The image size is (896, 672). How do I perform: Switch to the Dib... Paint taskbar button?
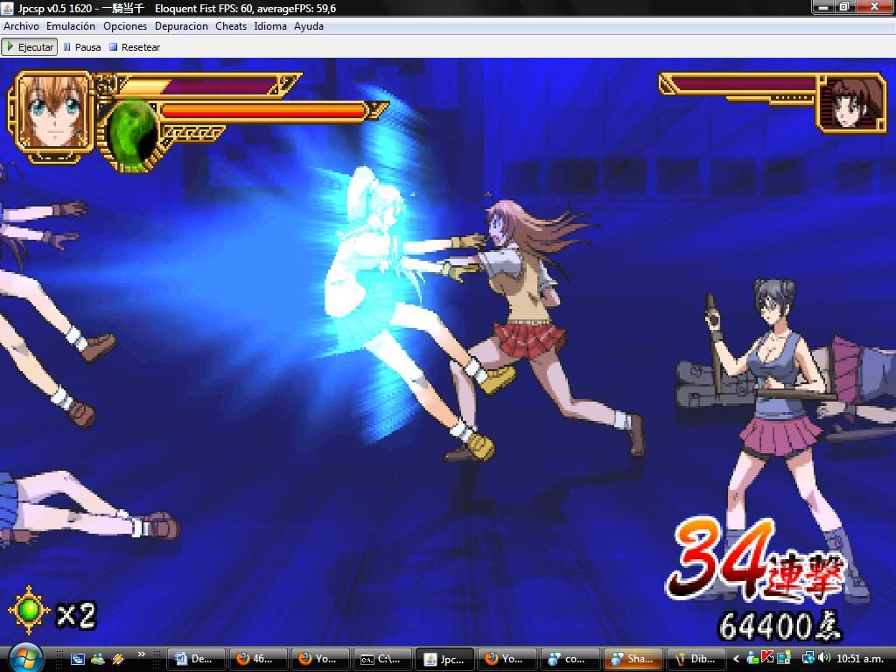pyautogui.click(x=696, y=659)
